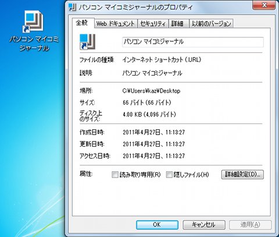
Task: Click the 作成日時 date value
Action: [153, 132]
